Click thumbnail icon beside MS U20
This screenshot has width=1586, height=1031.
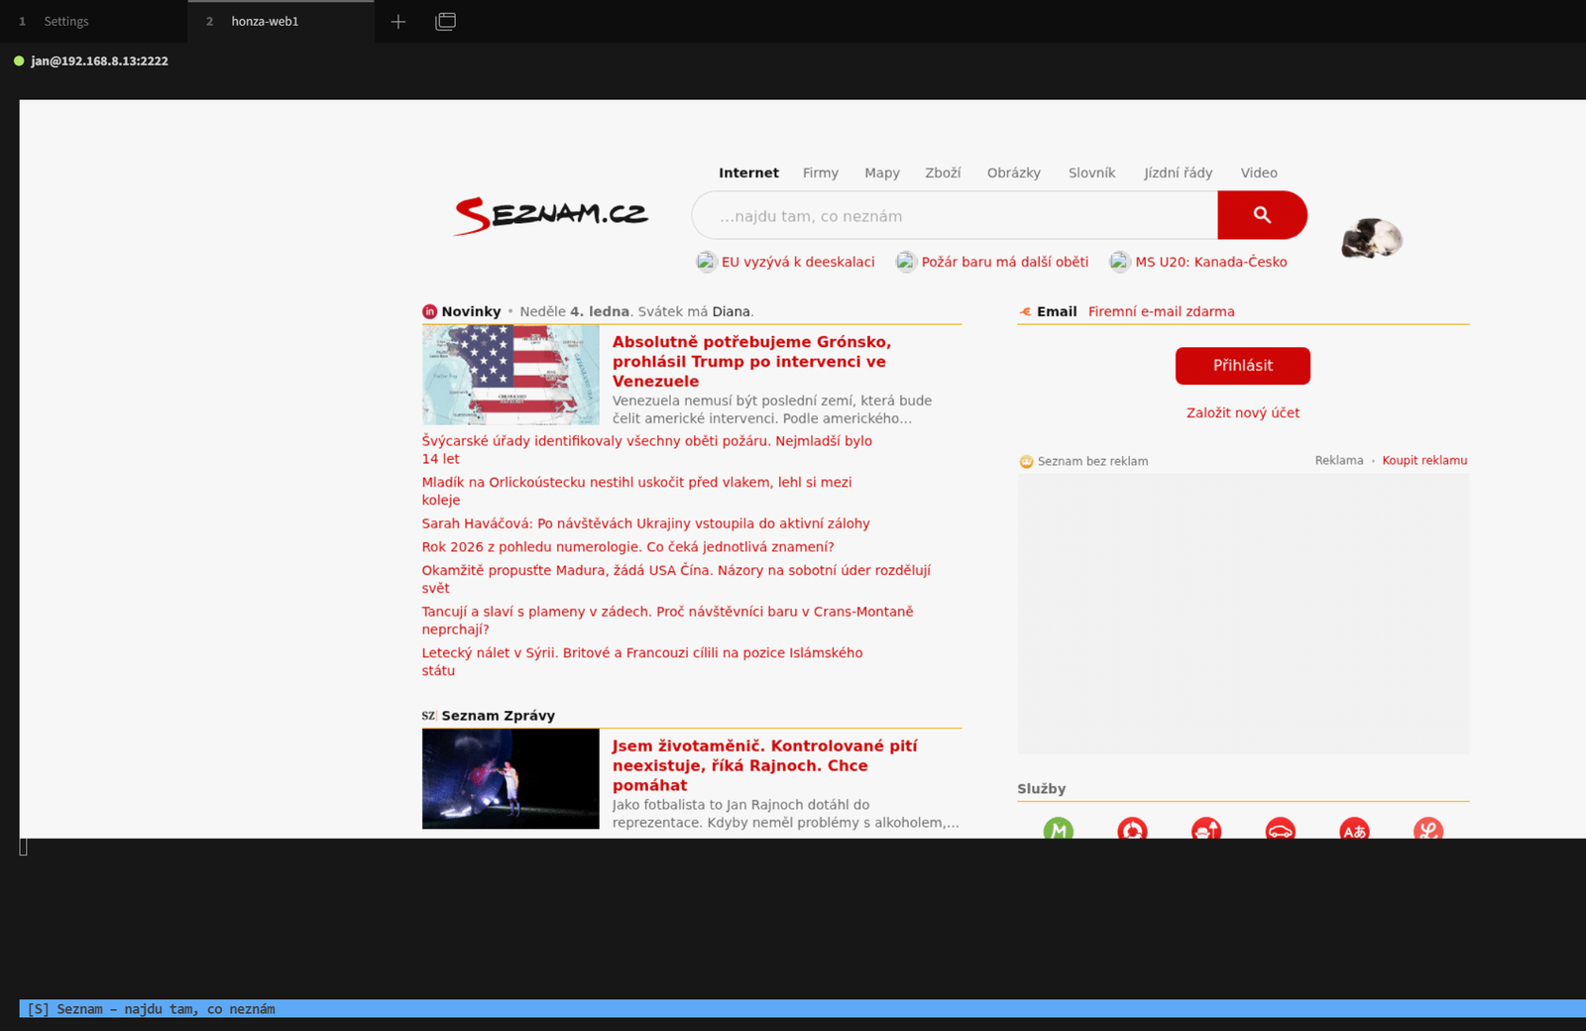[x=1120, y=262]
